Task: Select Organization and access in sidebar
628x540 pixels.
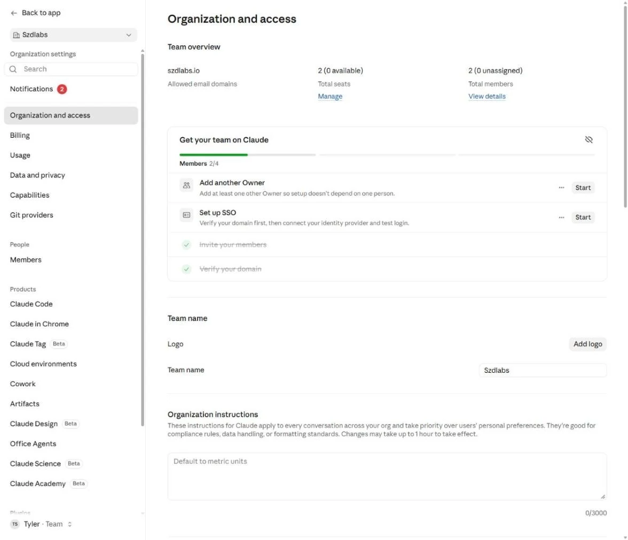Action: [x=71, y=115]
